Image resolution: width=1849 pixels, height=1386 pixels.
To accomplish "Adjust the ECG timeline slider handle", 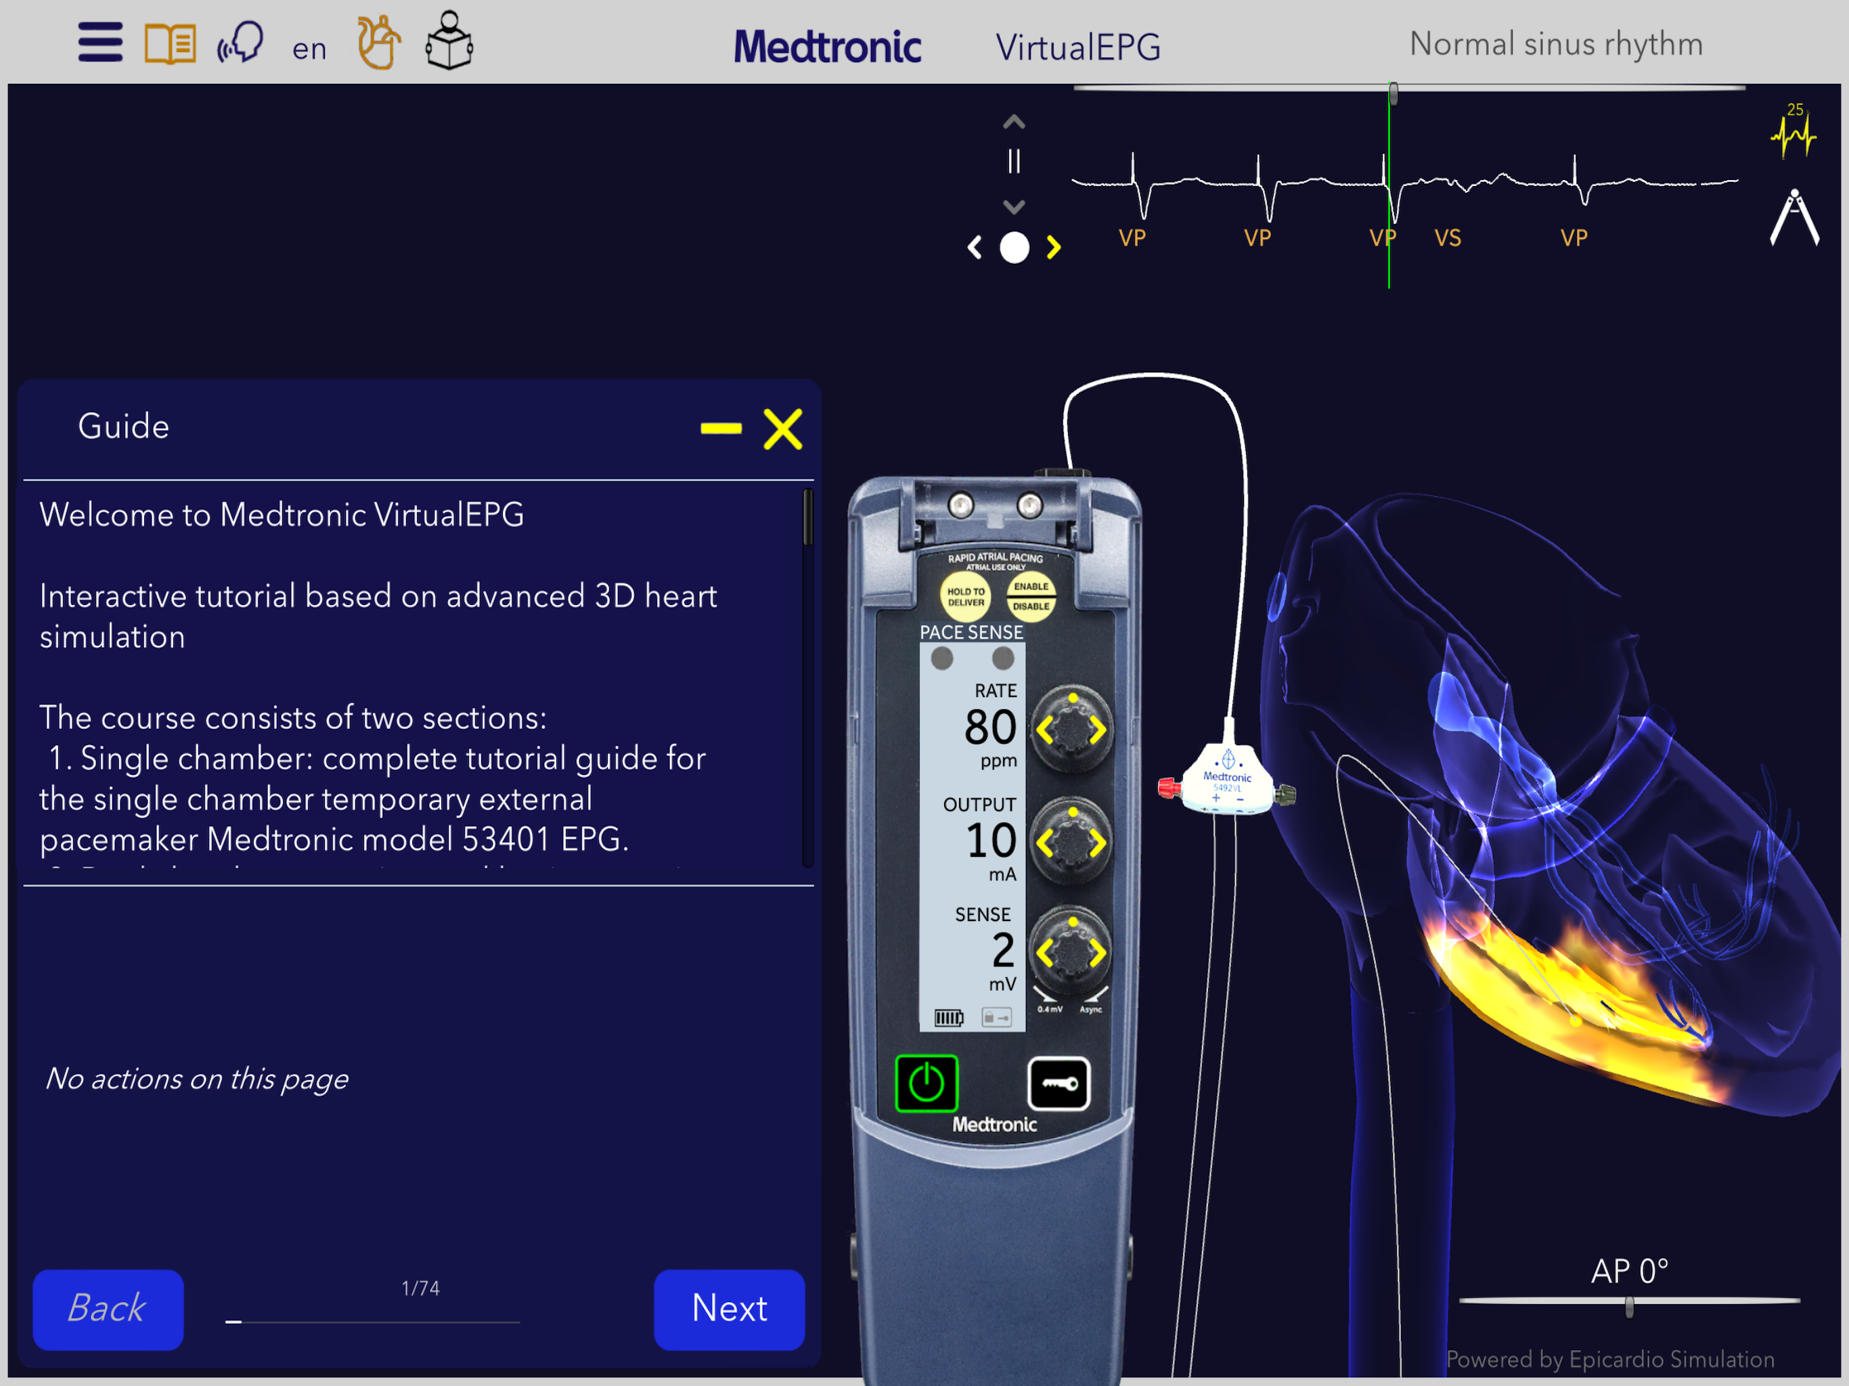I will coord(1394,93).
